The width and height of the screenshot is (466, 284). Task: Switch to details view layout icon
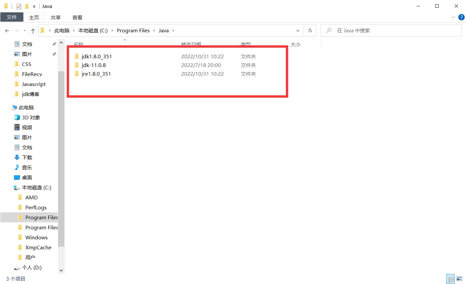pyautogui.click(x=451, y=279)
